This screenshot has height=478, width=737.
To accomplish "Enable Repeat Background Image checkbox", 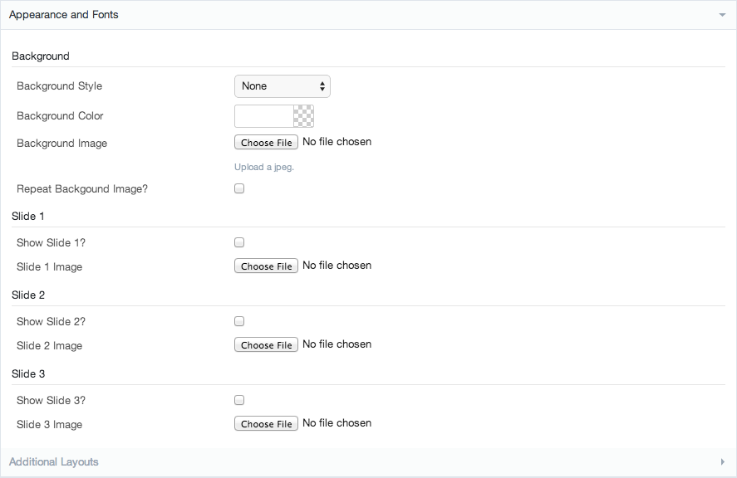I will click(x=239, y=188).
